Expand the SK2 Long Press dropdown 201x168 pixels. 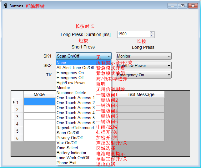point(169,66)
